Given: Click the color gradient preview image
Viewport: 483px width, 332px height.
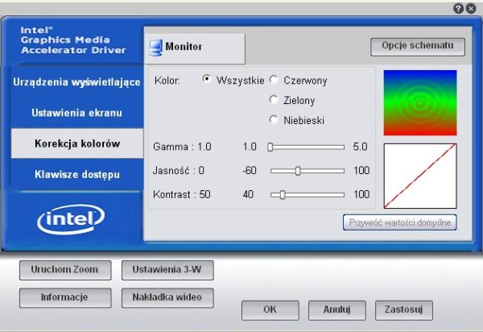Looking at the screenshot, I should [420, 102].
